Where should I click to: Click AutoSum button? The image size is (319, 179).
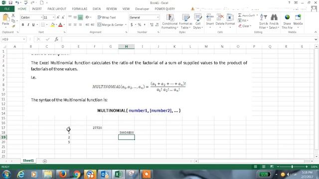click(246, 15)
